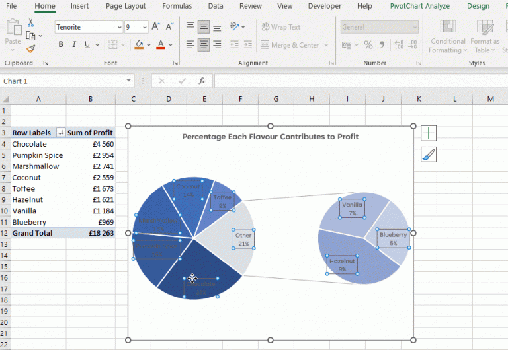The image size is (508, 350).
Task: Click Comma Style icon
Action: [382, 45]
